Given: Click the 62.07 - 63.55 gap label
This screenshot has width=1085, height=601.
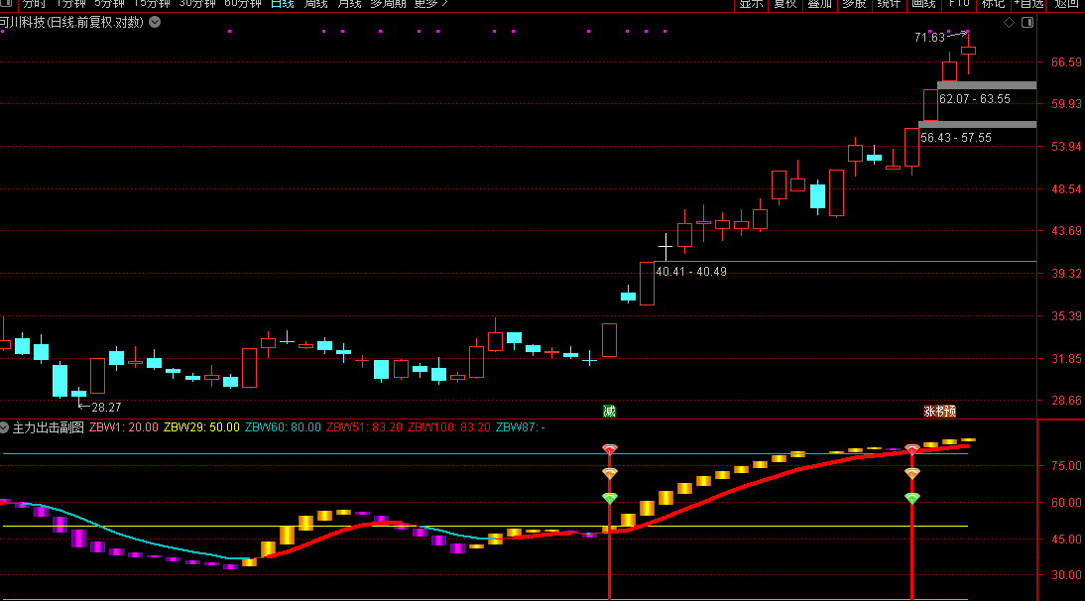Looking at the screenshot, I should point(974,99).
